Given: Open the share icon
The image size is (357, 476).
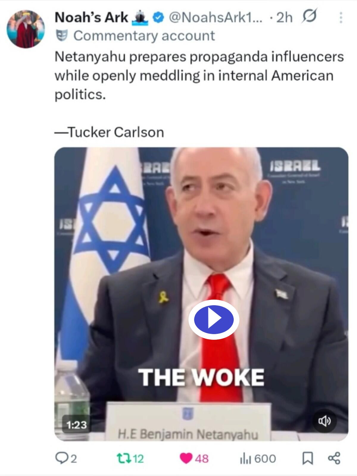Looking at the screenshot, I should tap(334, 458).
